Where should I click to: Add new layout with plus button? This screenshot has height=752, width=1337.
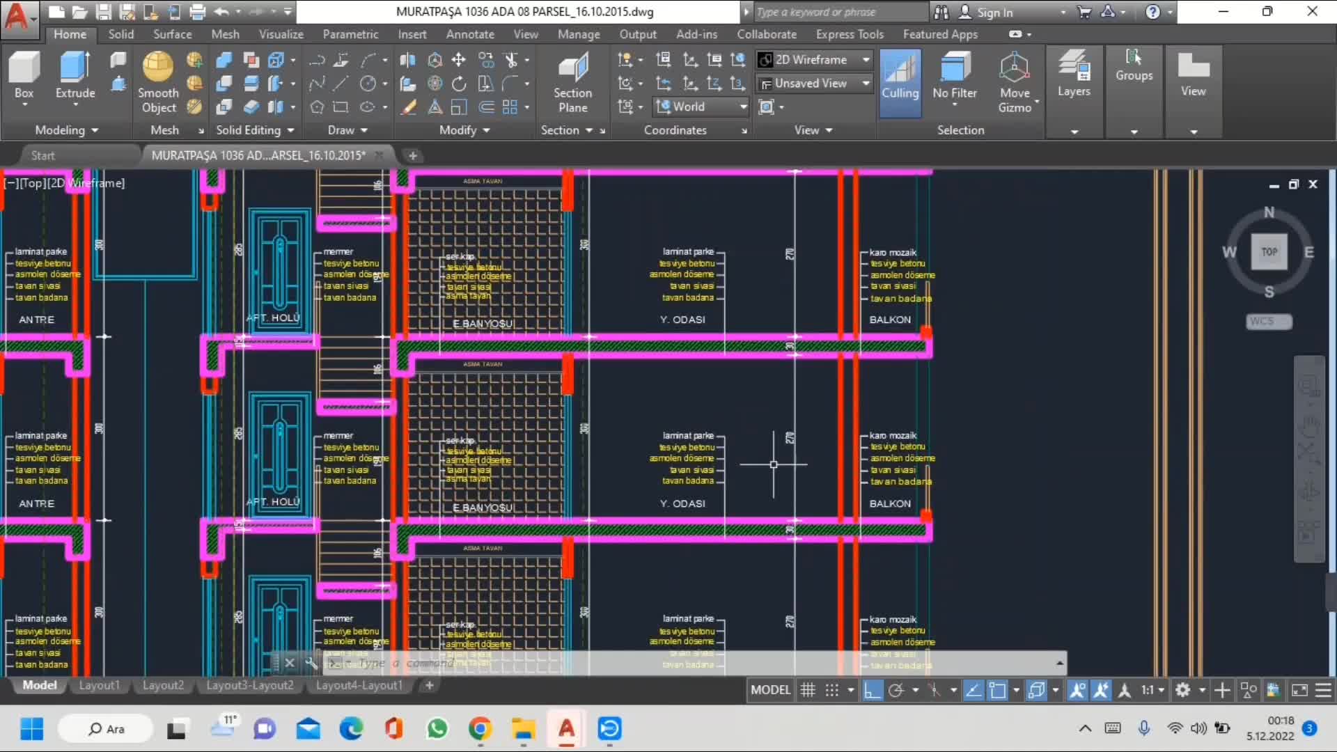(x=430, y=685)
